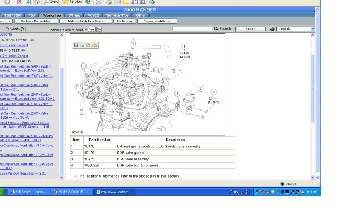This screenshot has height=214, width=342.
Task: Click the sidebar scroll down arrow
Action: 62,177
